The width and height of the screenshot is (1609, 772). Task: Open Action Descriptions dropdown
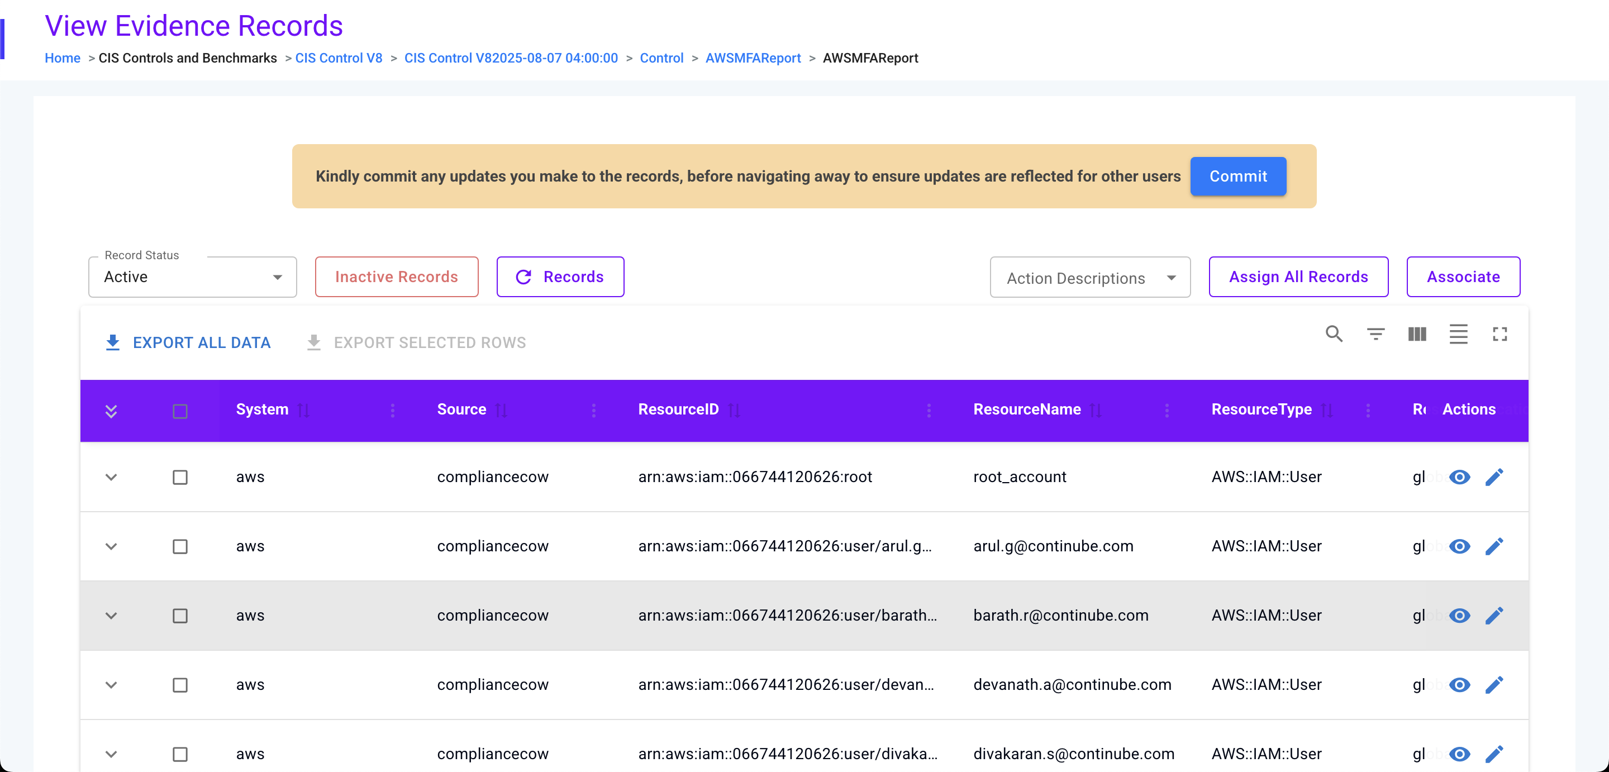point(1089,278)
